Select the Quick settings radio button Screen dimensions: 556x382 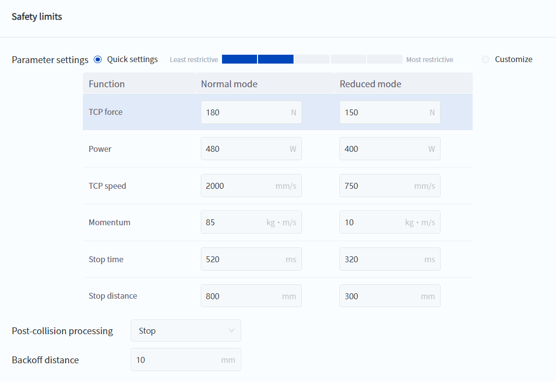click(98, 60)
